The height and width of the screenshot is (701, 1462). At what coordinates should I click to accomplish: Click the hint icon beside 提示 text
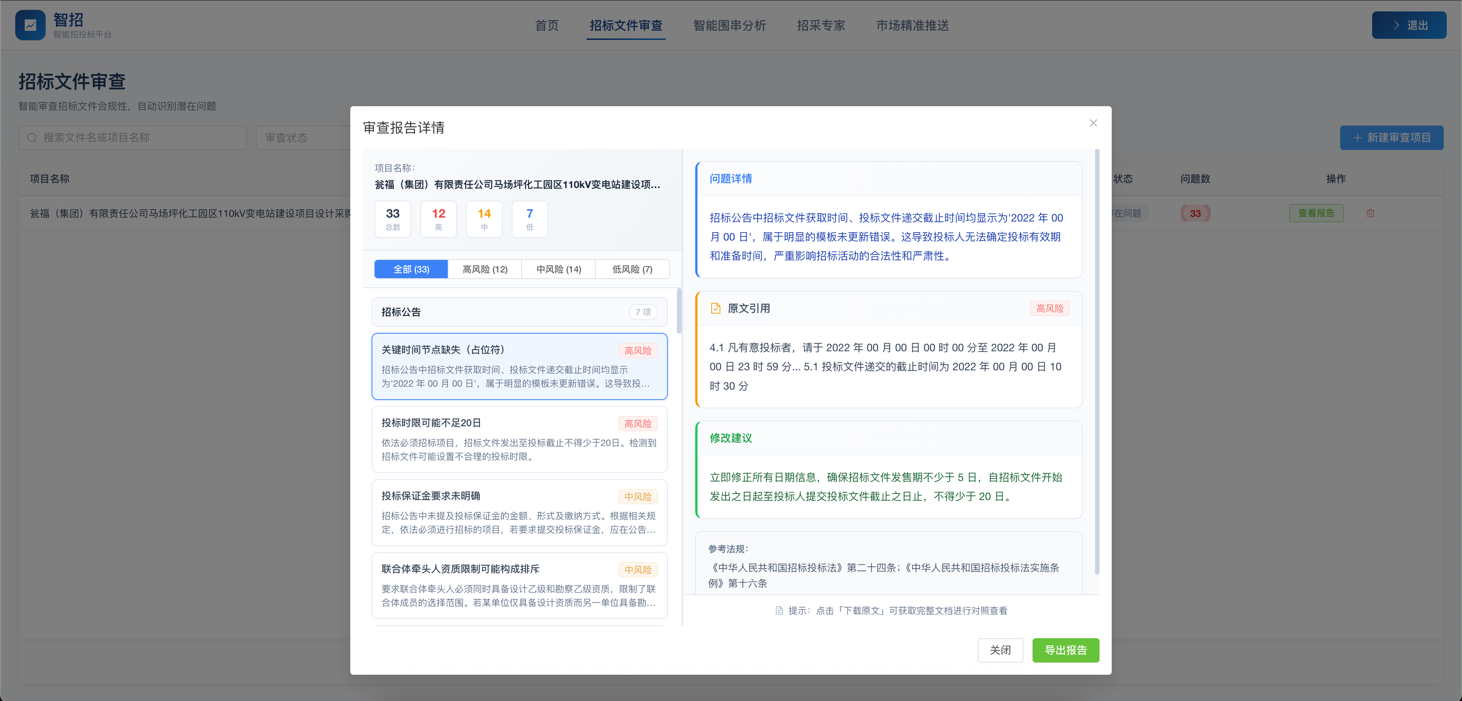[779, 611]
